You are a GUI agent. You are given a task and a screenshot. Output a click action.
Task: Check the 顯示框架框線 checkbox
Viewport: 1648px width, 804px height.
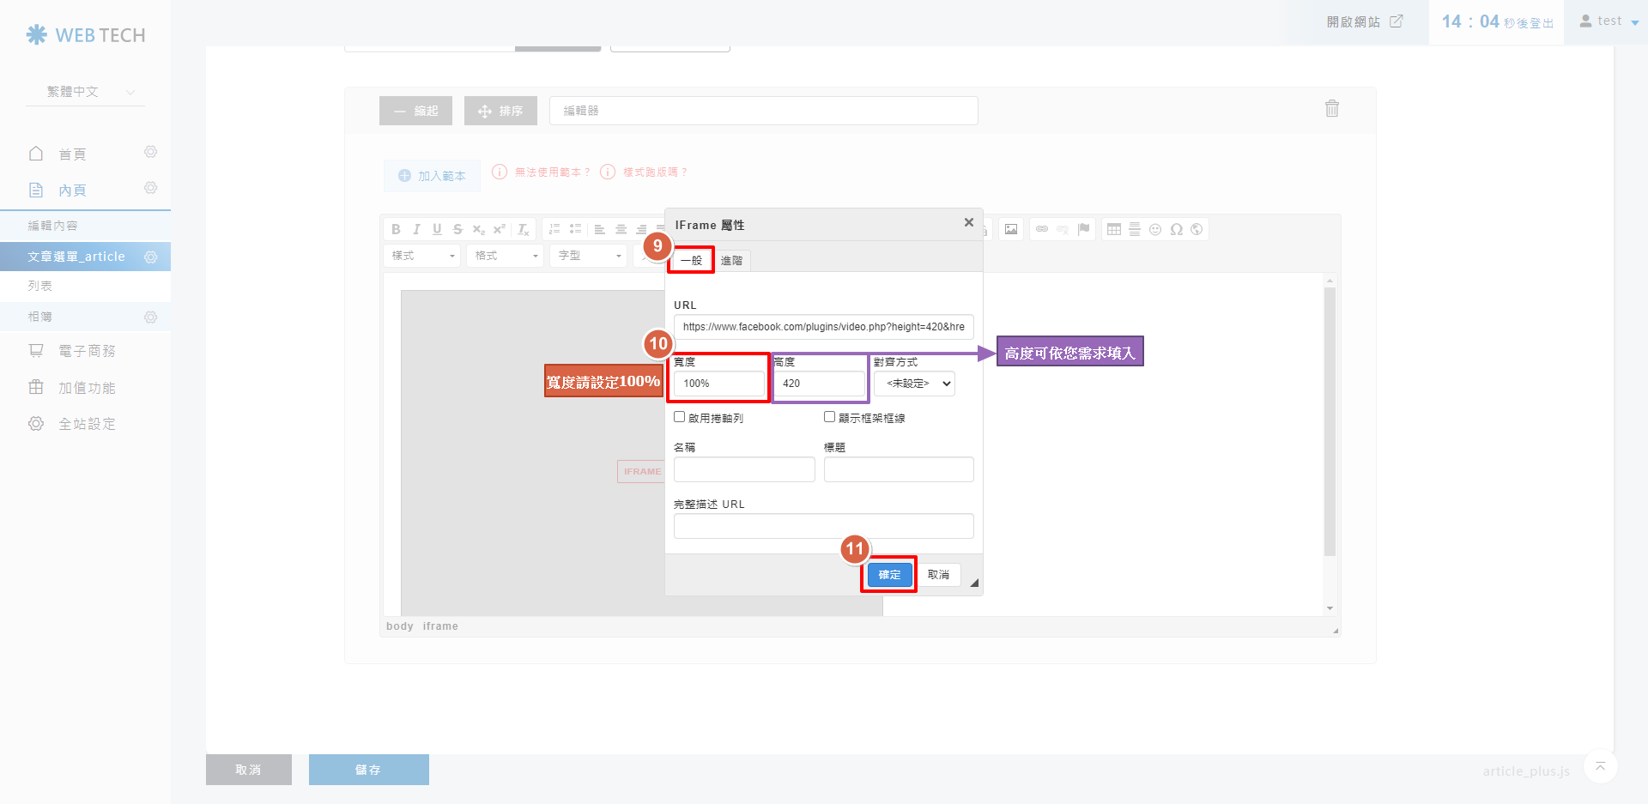point(829,417)
